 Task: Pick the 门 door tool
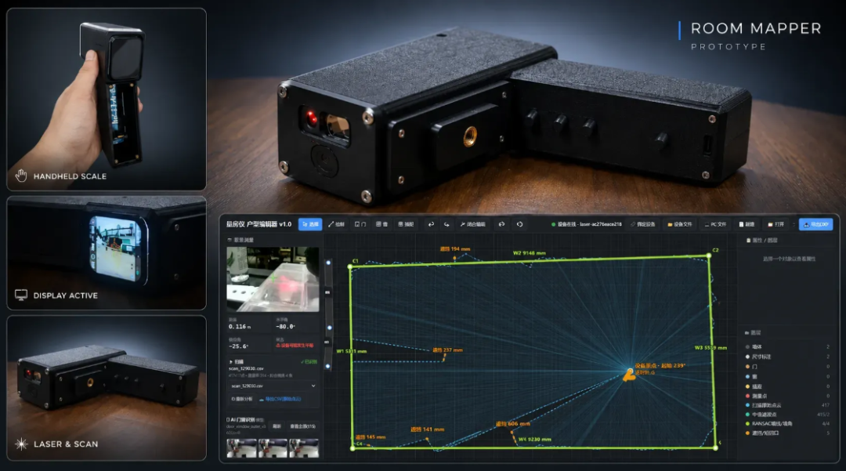point(360,224)
